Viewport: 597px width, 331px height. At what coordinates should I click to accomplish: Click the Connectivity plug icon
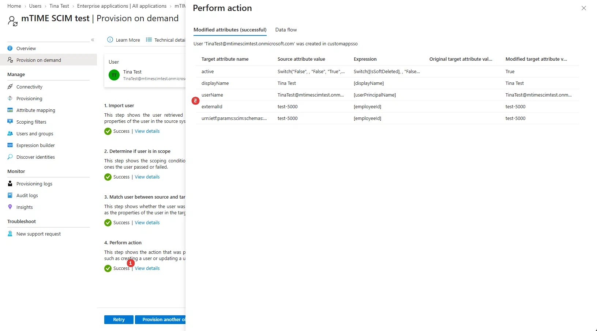(x=10, y=87)
